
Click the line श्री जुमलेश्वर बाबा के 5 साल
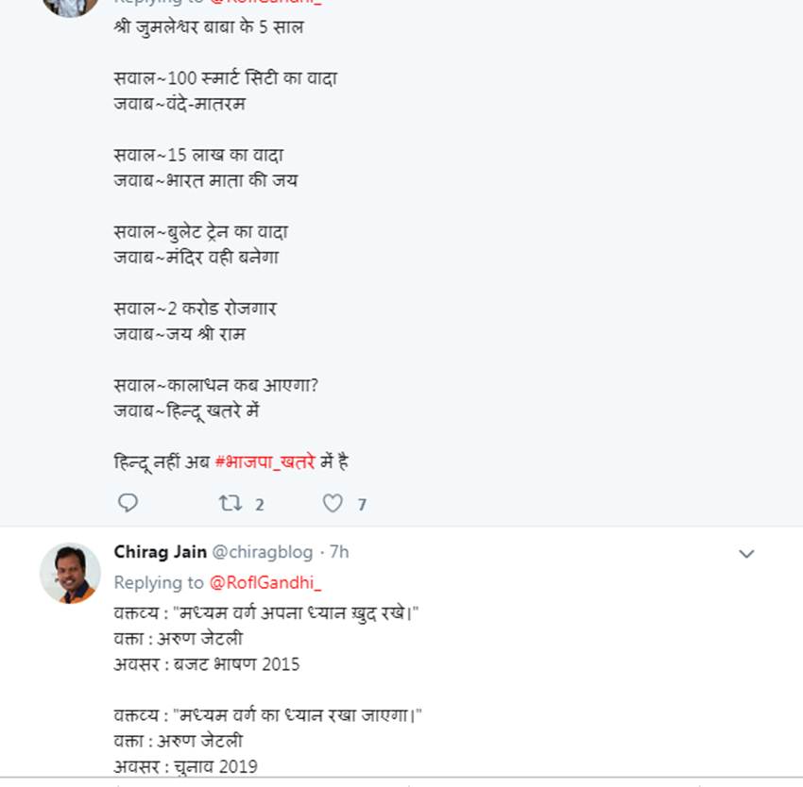209,27
